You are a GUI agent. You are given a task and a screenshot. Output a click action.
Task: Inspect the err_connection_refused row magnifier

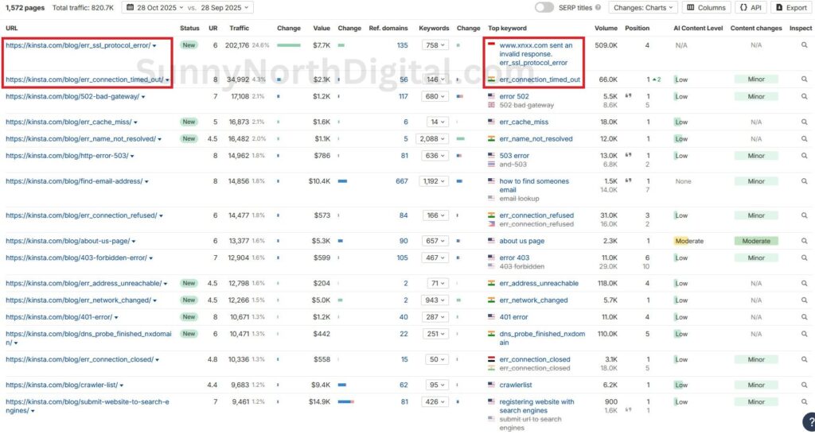tap(804, 215)
